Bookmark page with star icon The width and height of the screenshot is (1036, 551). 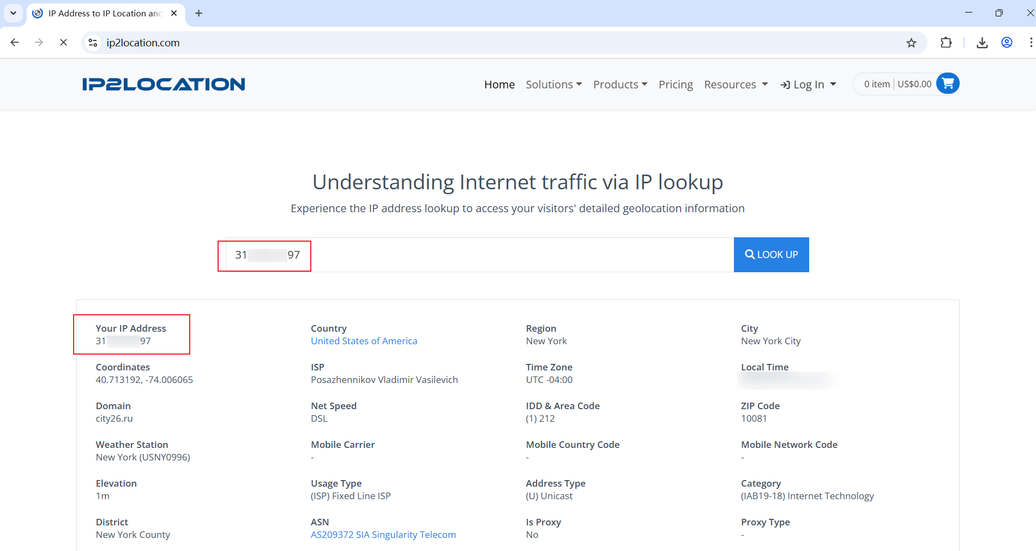911,43
